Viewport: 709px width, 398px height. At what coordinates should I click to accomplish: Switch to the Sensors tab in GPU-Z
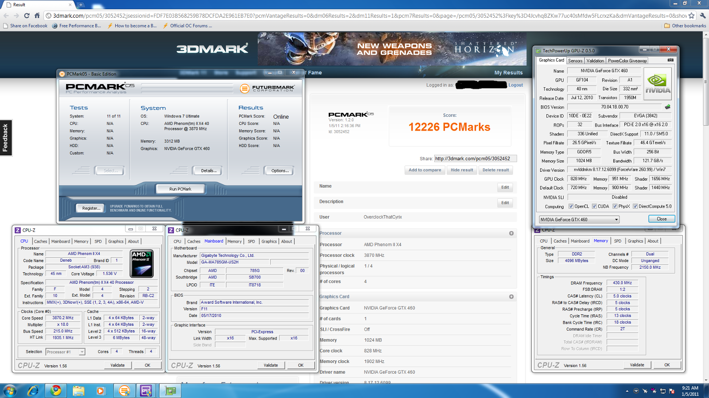tap(575, 61)
